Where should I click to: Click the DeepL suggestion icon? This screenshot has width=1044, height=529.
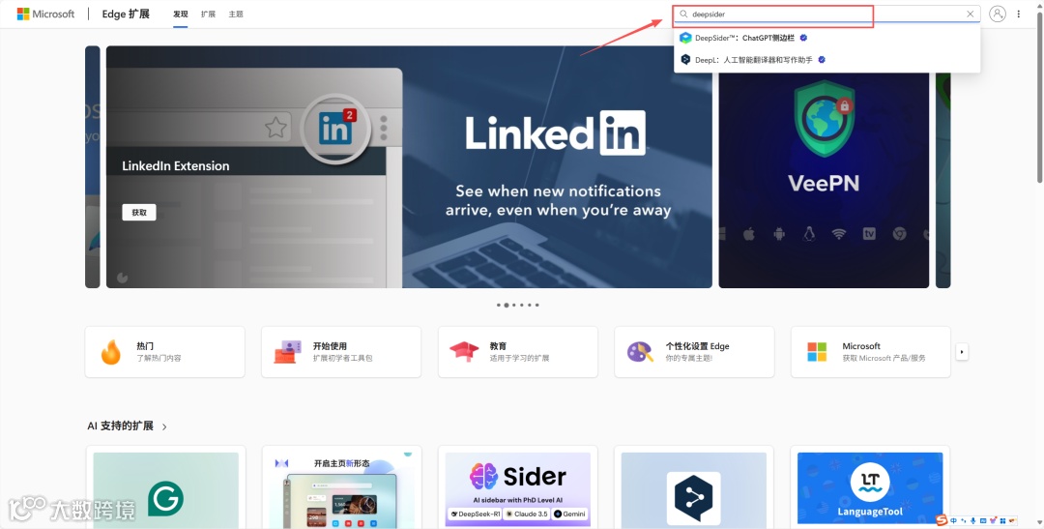(685, 60)
